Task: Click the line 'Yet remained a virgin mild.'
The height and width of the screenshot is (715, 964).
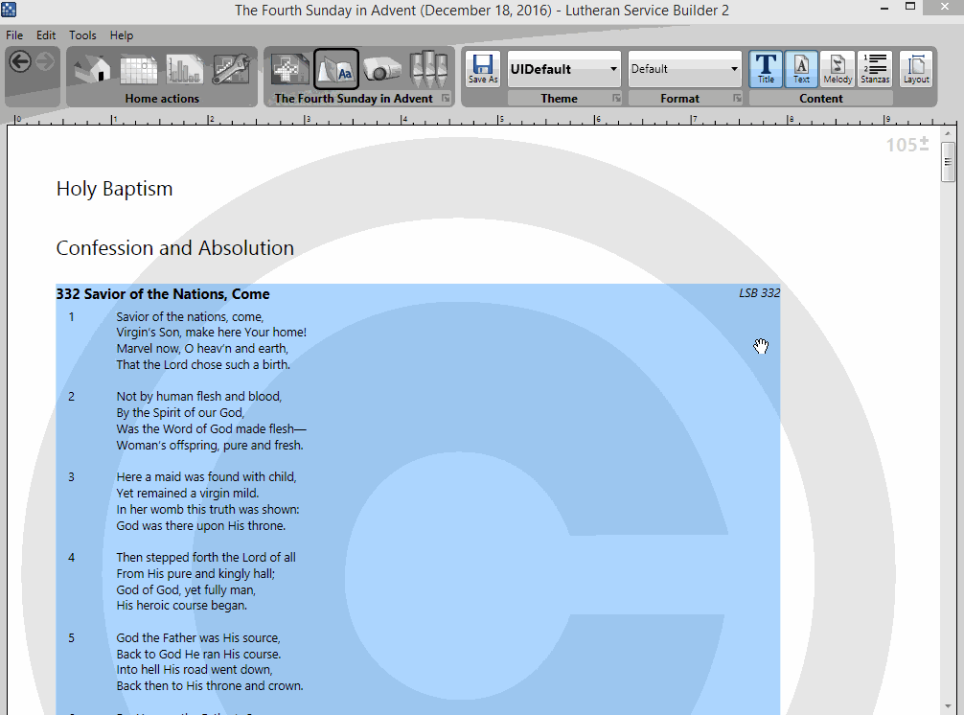Action: point(188,493)
